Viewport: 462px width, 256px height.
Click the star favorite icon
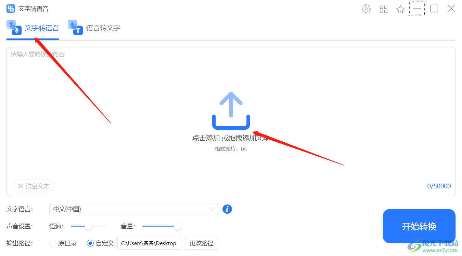coord(400,9)
